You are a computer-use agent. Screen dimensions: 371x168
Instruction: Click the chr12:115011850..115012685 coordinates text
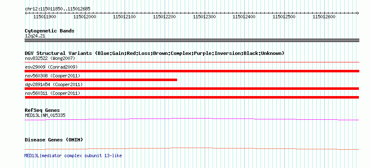pos(58,9)
